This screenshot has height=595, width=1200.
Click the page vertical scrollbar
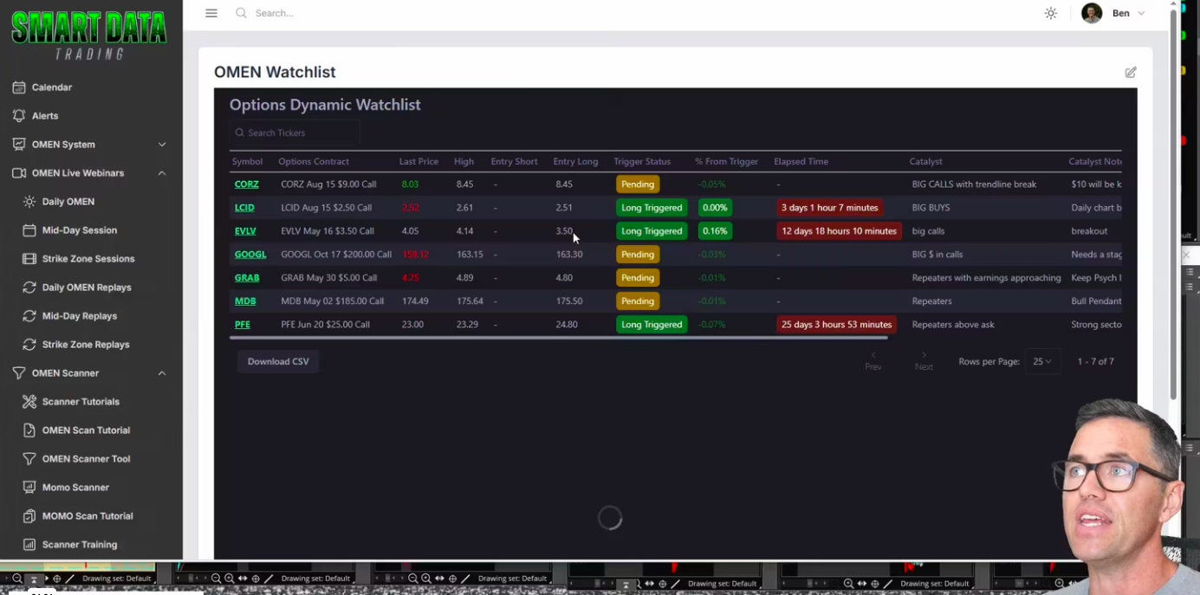(x=1173, y=204)
